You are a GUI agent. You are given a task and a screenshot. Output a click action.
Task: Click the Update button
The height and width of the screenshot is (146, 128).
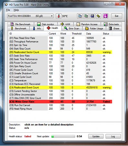tap(96, 136)
